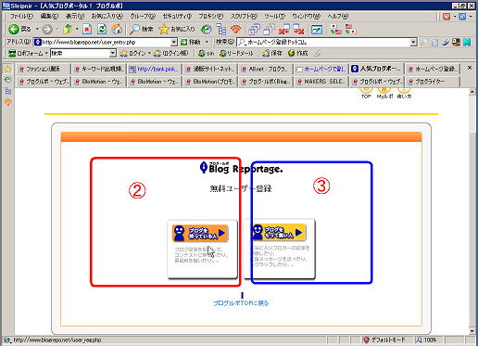Viewport: 478px width, 346px height.
Task: Click the Stop loading red X icon
Action: click(x=87, y=29)
